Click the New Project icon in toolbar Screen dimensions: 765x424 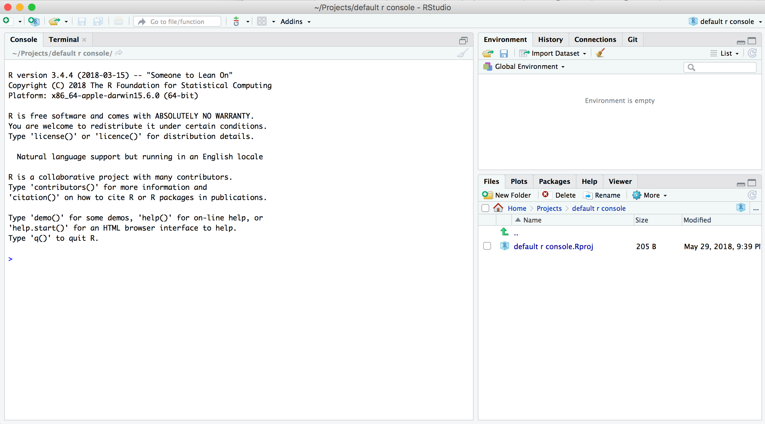[34, 22]
